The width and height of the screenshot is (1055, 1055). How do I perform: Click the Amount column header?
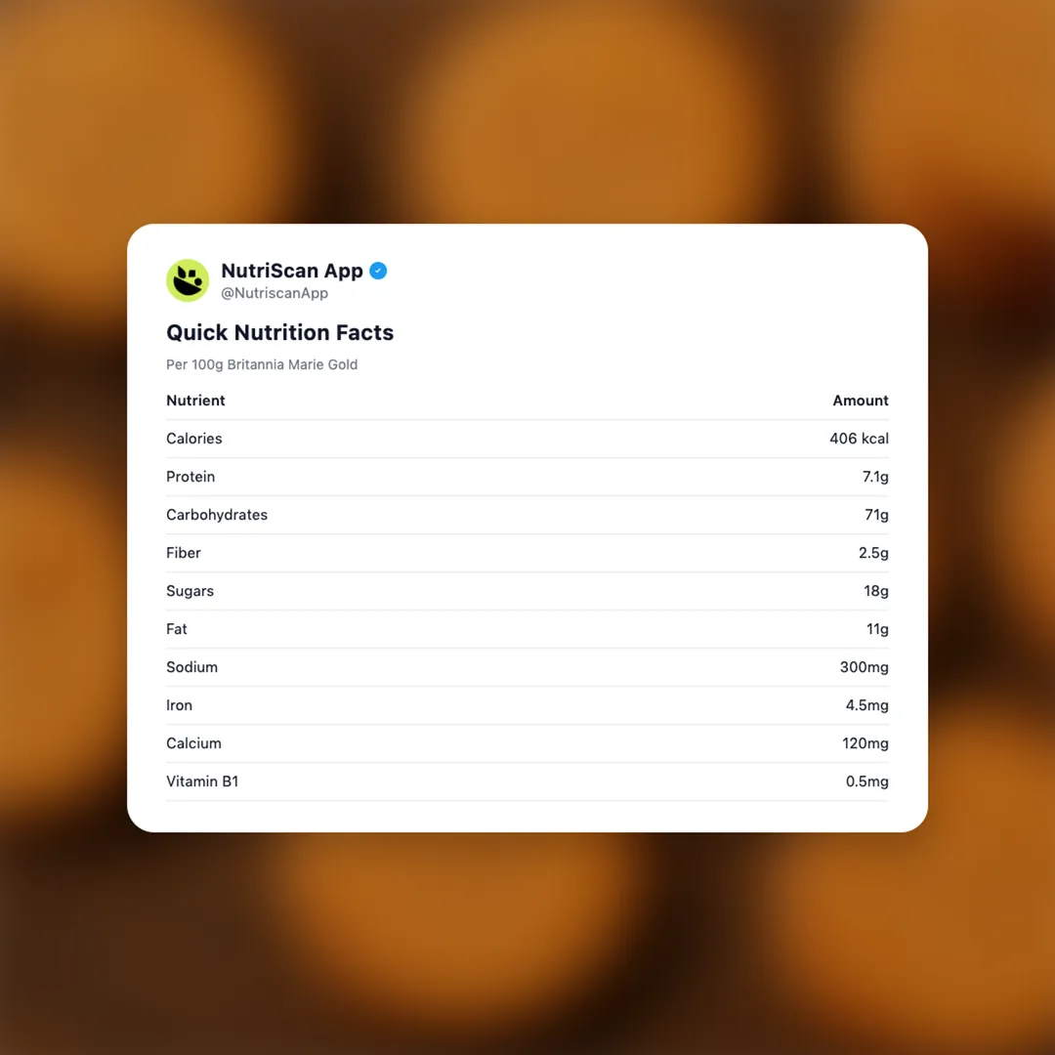point(860,401)
